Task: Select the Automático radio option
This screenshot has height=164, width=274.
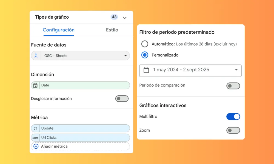Action: (145, 44)
